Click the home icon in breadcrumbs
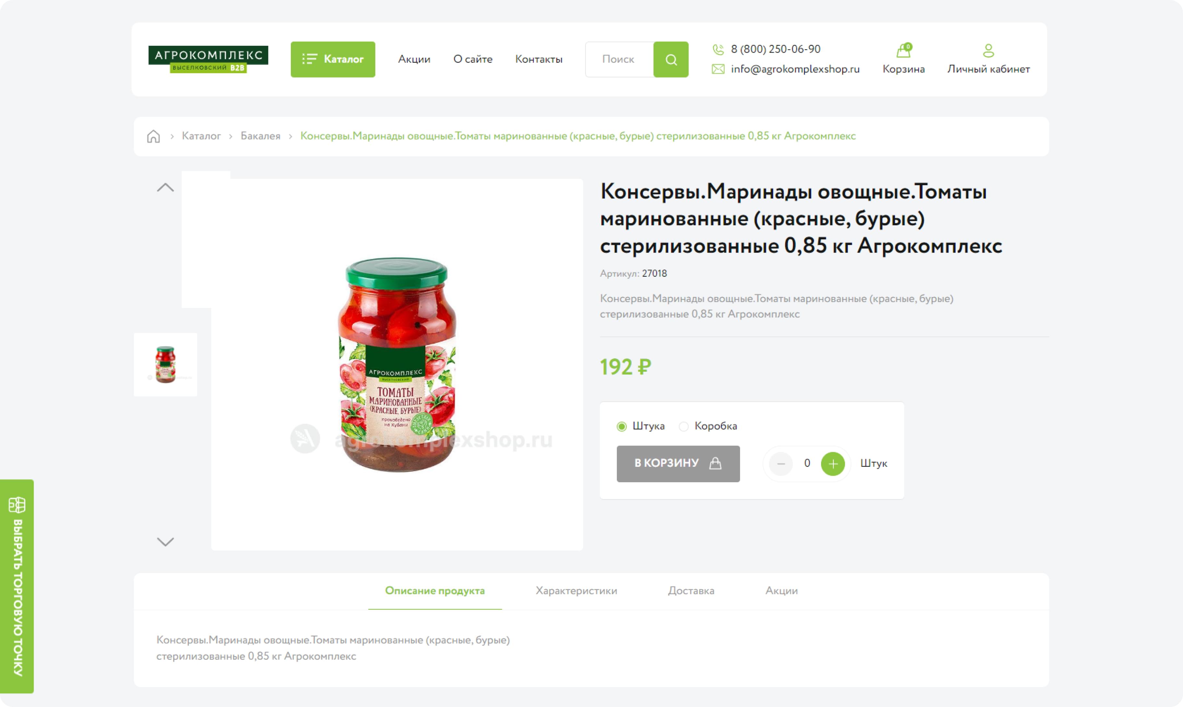Screen dimensions: 1183x707 point(153,136)
